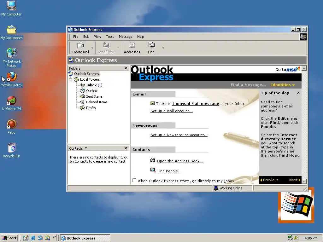
Task: Open the Message menu
Action: pos(126,37)
